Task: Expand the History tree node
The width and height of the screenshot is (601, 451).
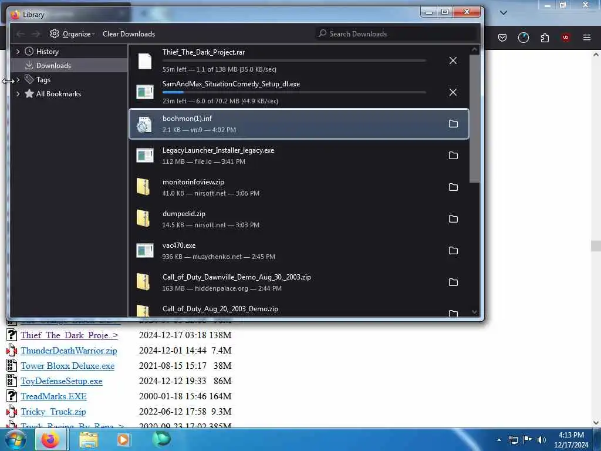Action: point(18,52)
